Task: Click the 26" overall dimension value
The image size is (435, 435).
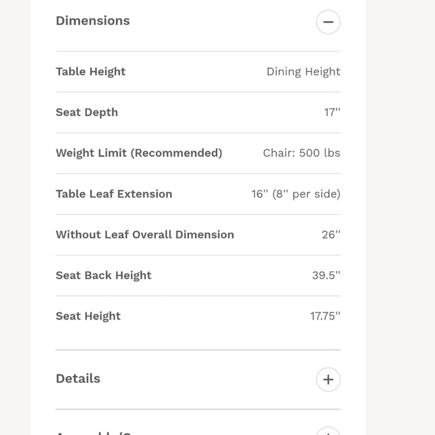Action: click(x=331, y=235)
